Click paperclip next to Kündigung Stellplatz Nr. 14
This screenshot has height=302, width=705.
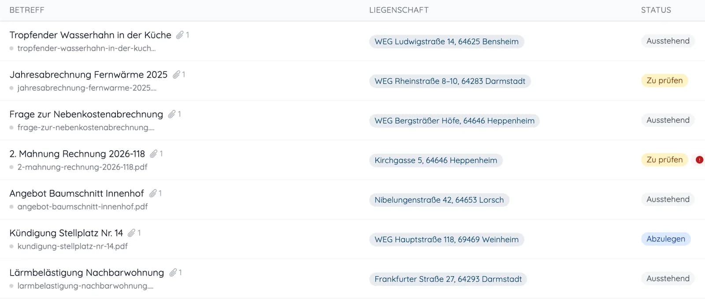click(x=132, y=233)
